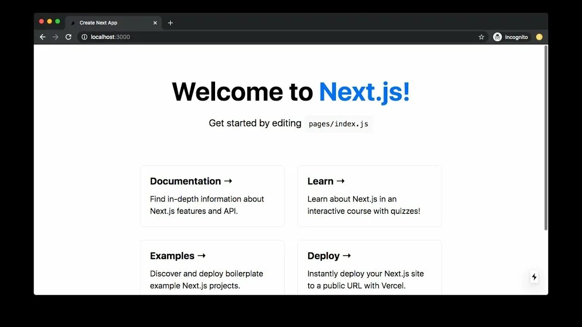Open the Deploy card
Screen dimensions: 582x327
pos(370,268)
